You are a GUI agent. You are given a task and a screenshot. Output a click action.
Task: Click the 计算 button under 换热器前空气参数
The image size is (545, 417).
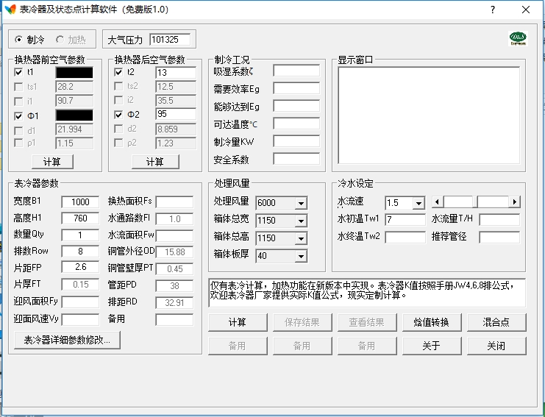pos(52,162)
